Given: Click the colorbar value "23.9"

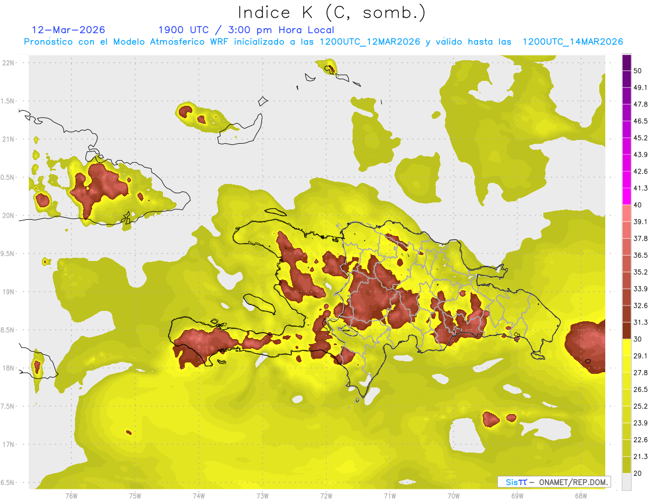Looking at the screenshot, I should (641, 423).
